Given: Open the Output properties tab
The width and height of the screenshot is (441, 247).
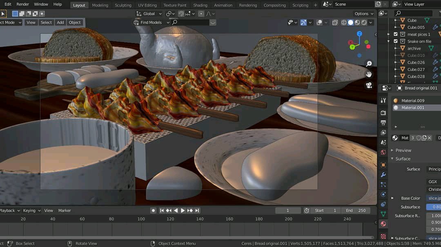Looking at the screenshot, I should click(x=383, y=123).
